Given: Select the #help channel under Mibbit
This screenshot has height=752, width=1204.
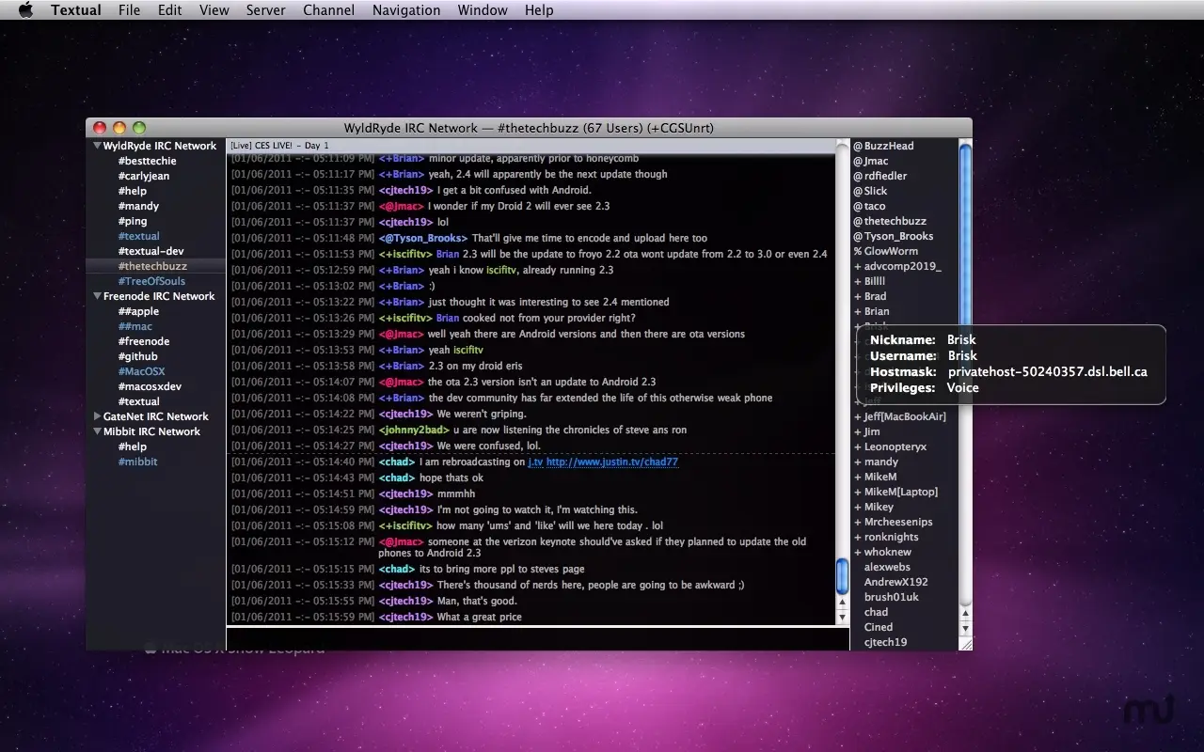Looking at the screenshot, I should pyautogui.click(x=133, y=446).
